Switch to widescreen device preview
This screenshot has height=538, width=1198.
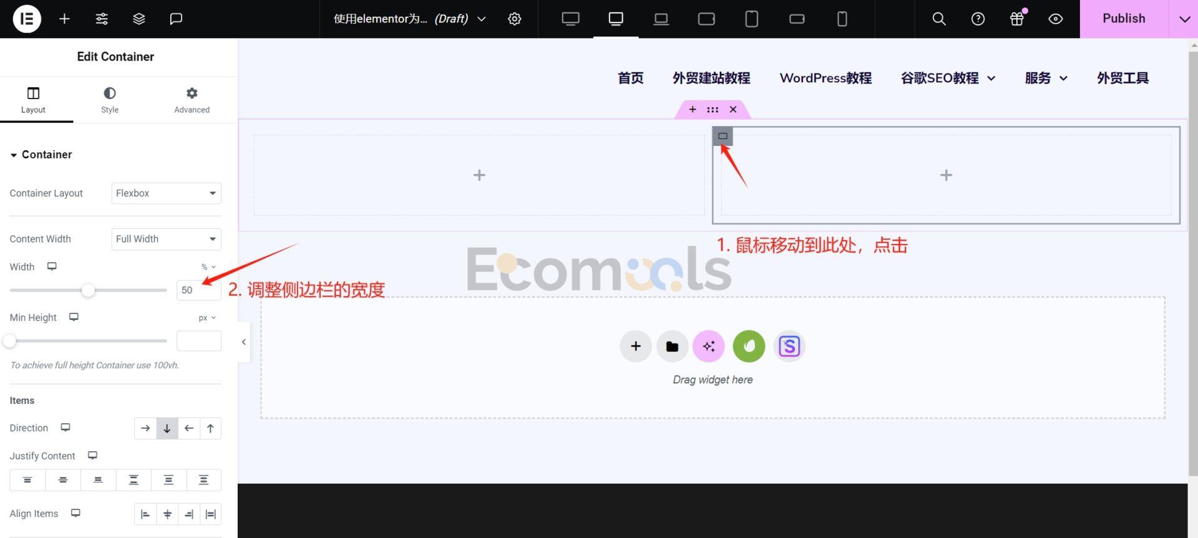point(570,19)
